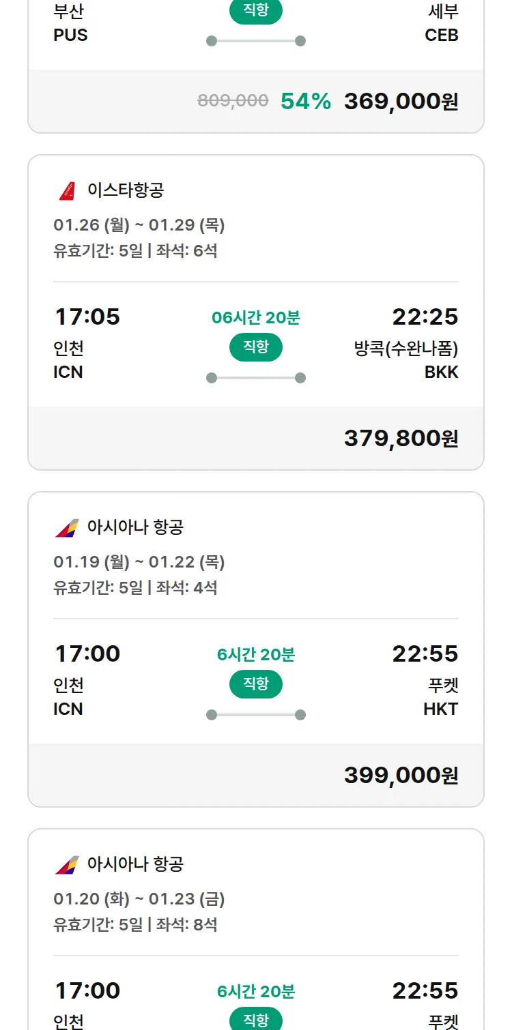Click the route line on the Bangkok flight

256,378
